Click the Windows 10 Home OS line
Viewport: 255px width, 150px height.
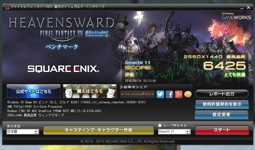click(x=76, y=102)
